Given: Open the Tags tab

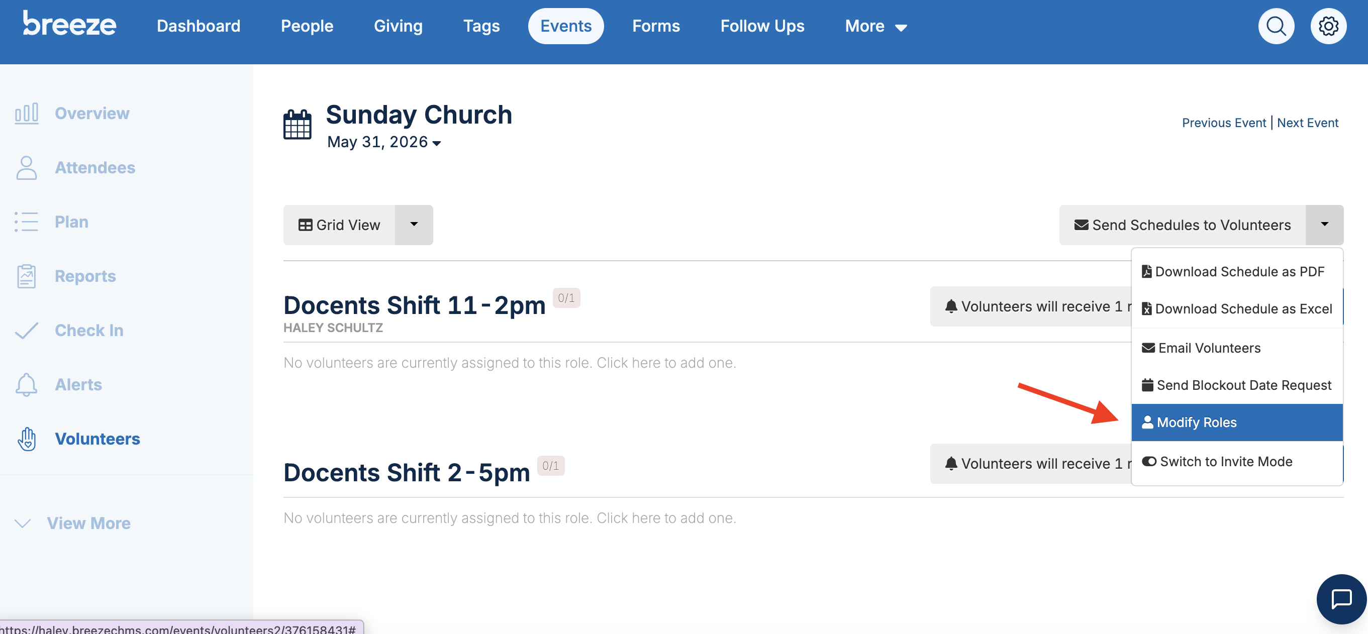Looking at the screenshot, I should pyautogui.click(x=481, y=26).
